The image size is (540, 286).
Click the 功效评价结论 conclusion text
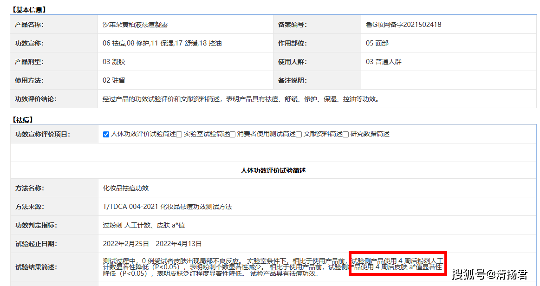coord(241,99)
